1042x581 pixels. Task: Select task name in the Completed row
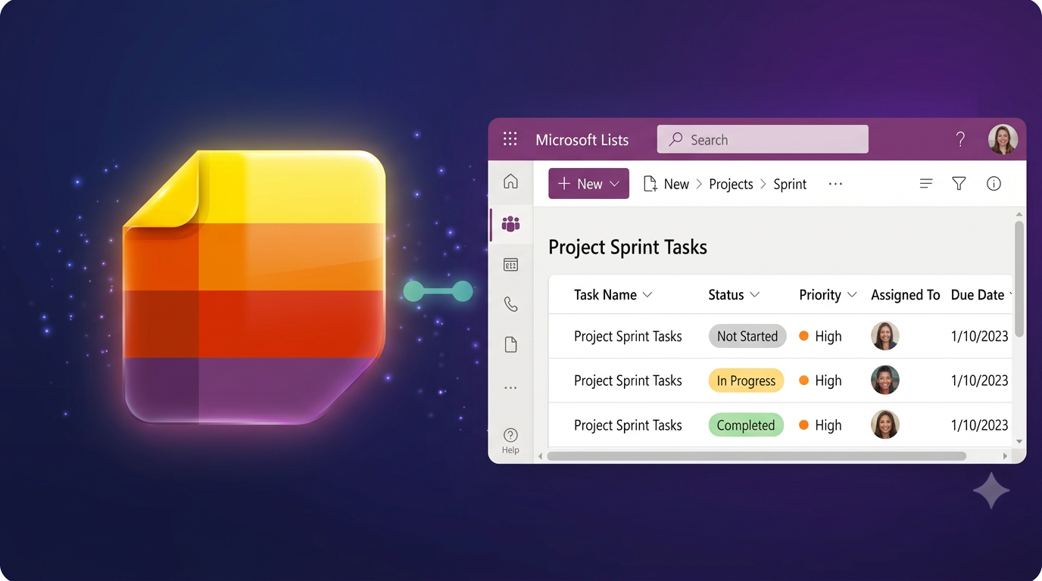click(628, 425)
